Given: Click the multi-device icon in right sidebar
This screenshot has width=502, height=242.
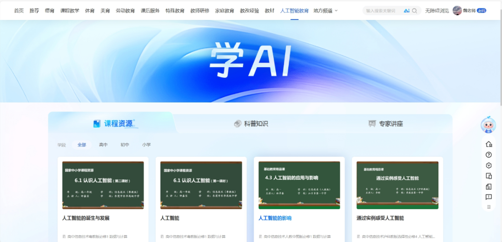Looking at the screenshot, I should click(x=489, y=176).
